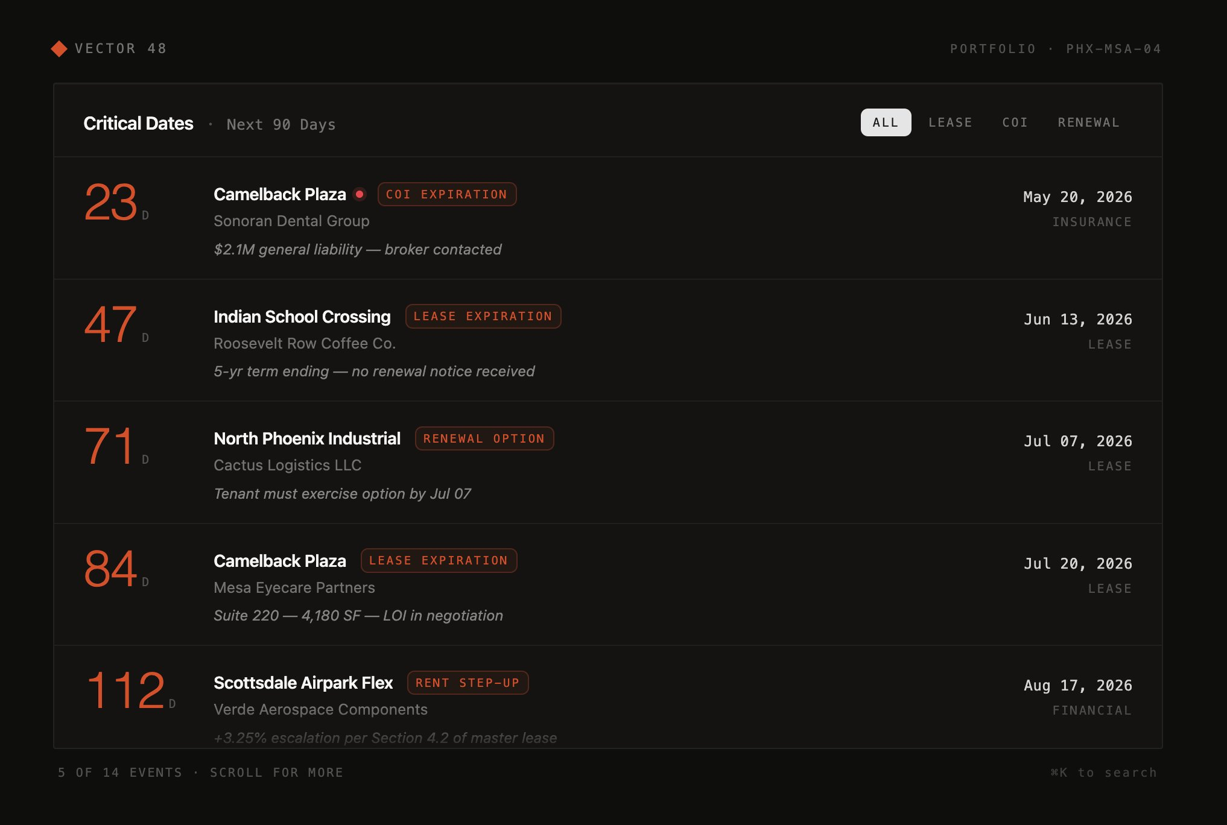Click the 112 days countdown number

[125, 691]
